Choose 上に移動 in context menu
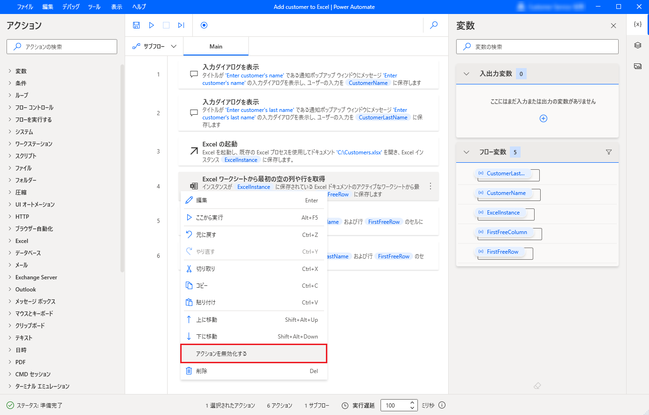The width and height of the screenshot is (649, 415). click(x=254, y=320)
